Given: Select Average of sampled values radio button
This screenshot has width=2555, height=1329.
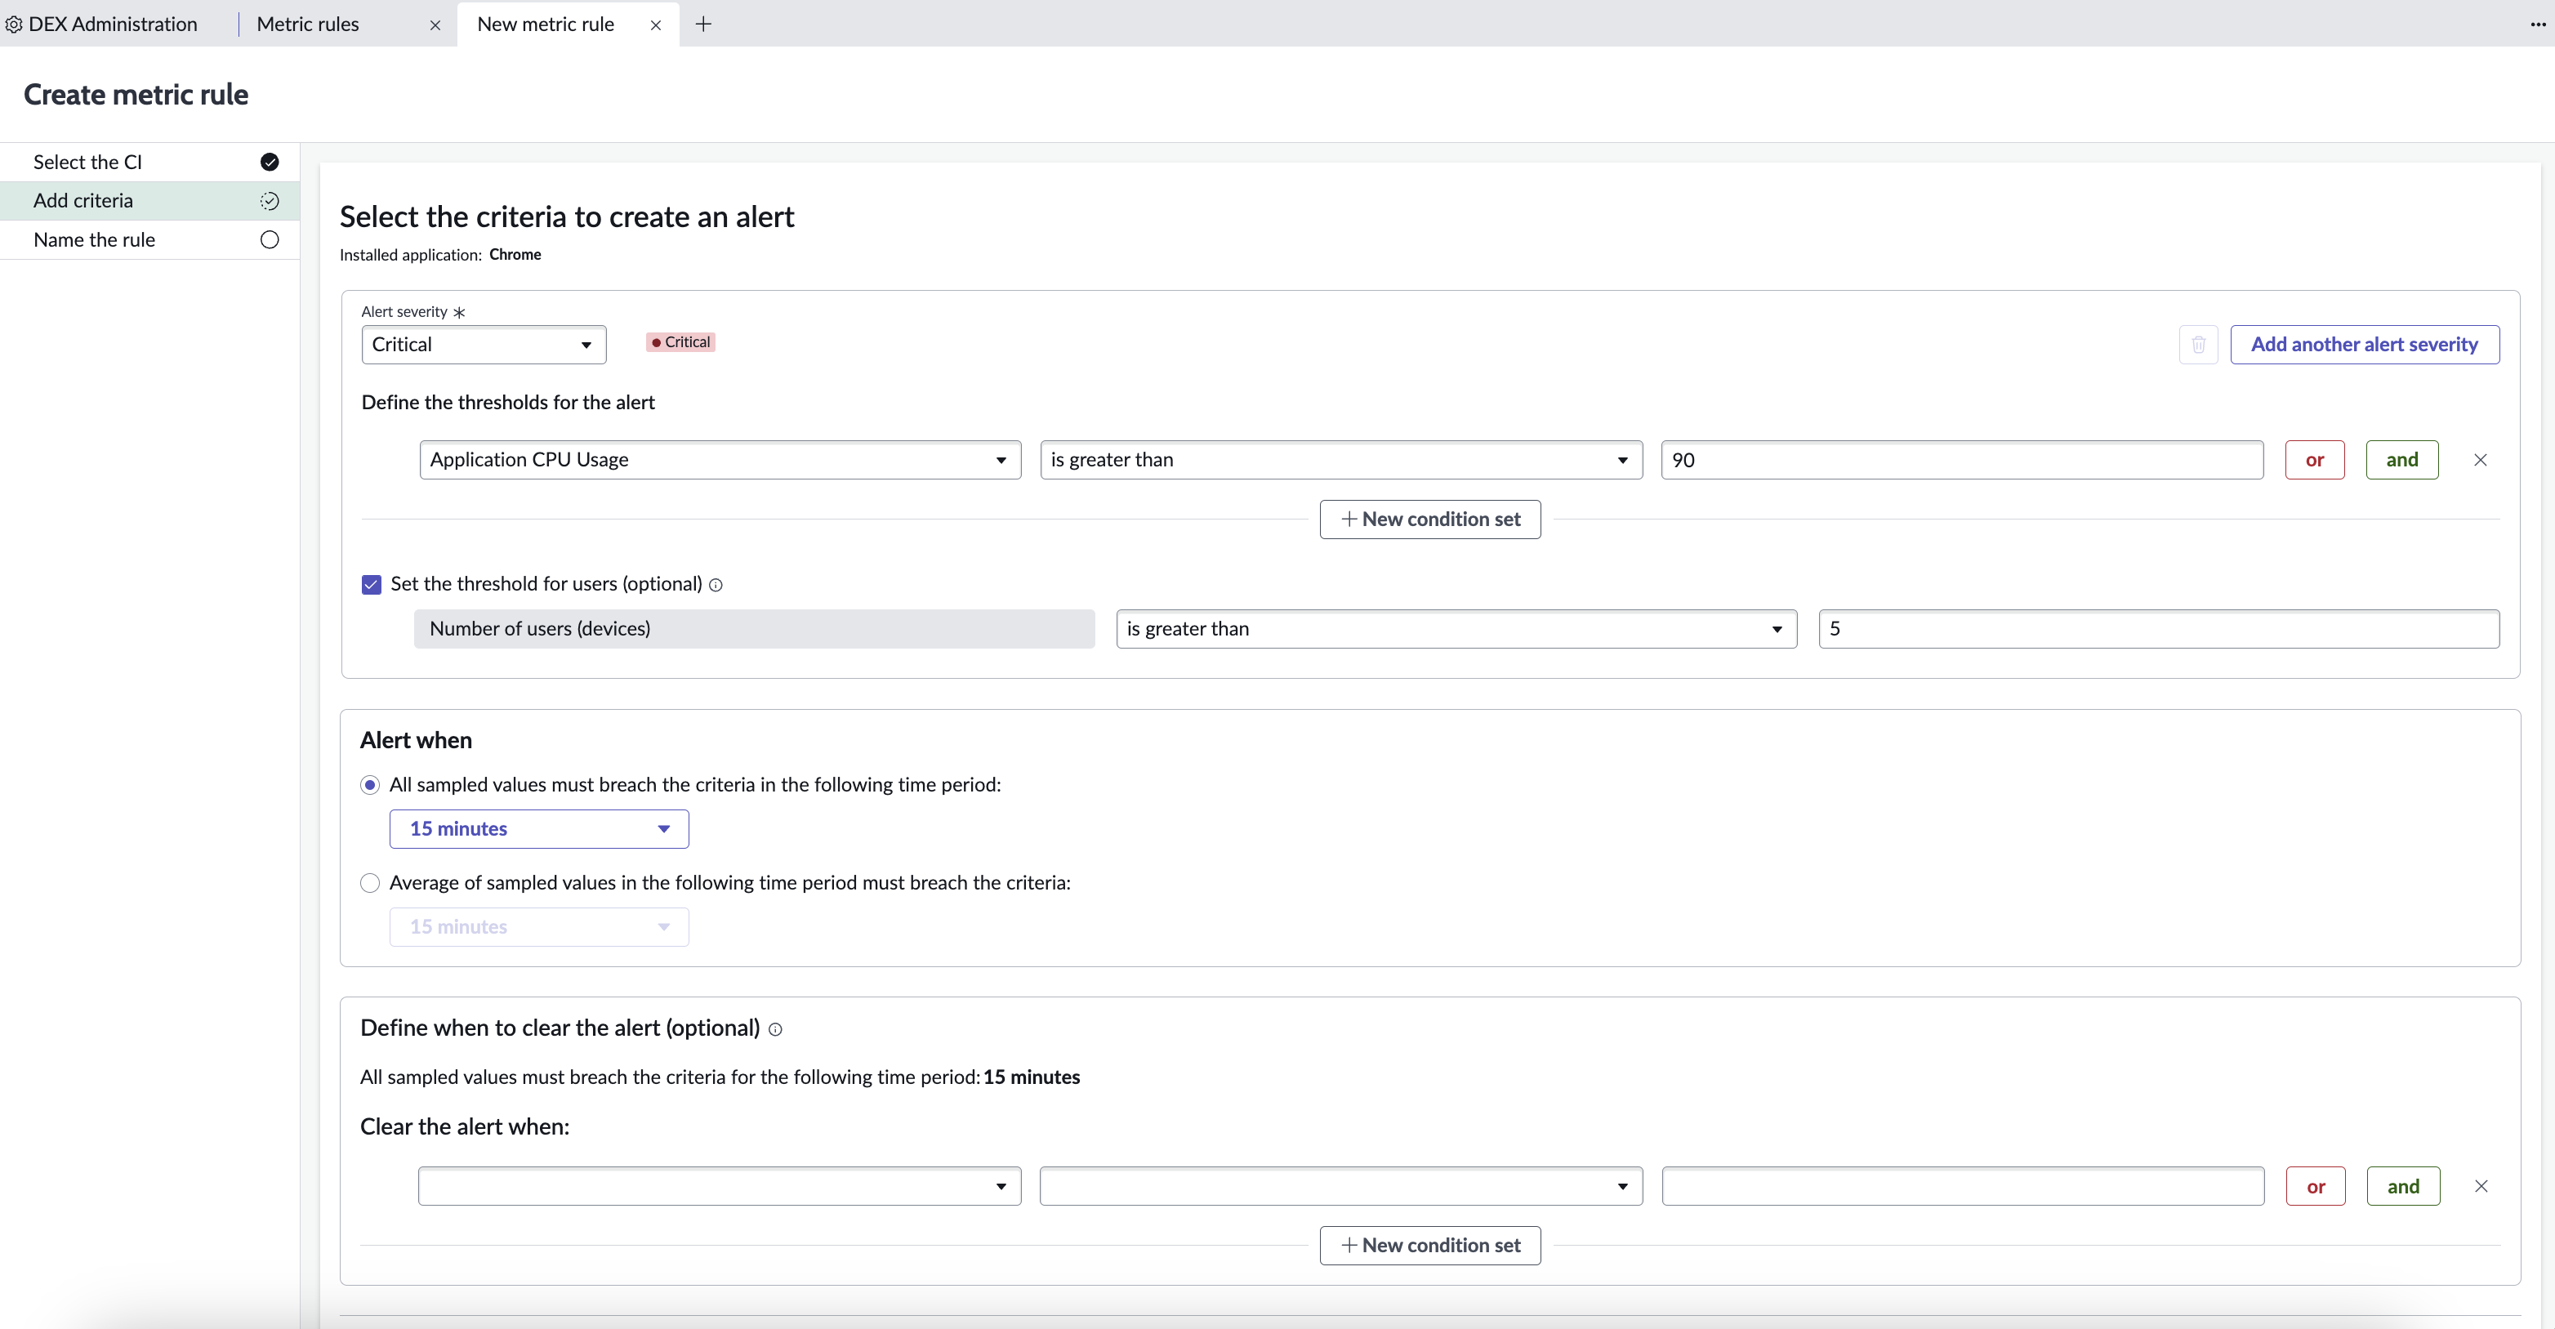Looking at the screenshot, I should (370, 883).
